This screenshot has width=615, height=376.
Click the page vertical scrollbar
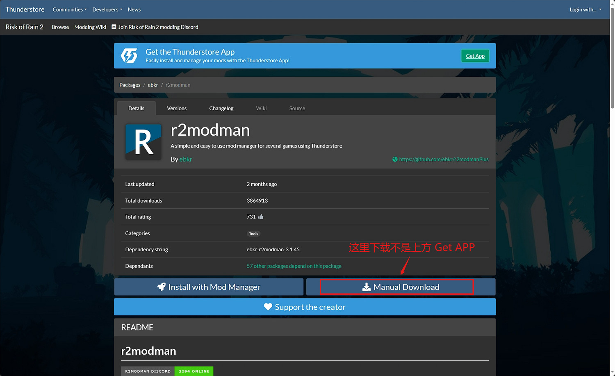coord(612,57)
